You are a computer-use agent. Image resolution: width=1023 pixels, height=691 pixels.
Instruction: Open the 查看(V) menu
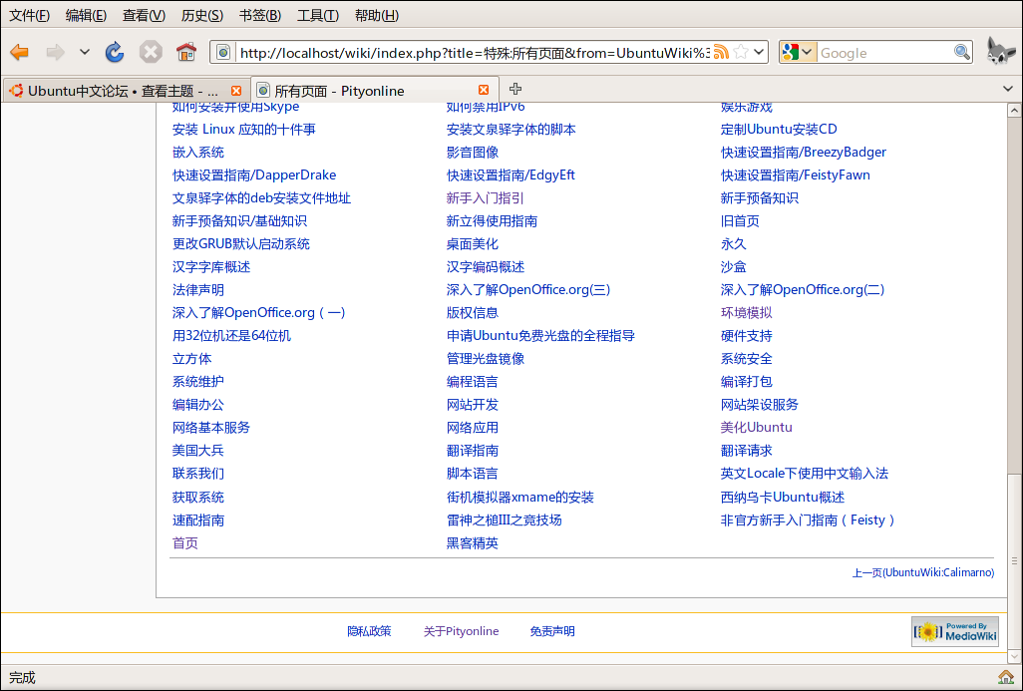144,16
